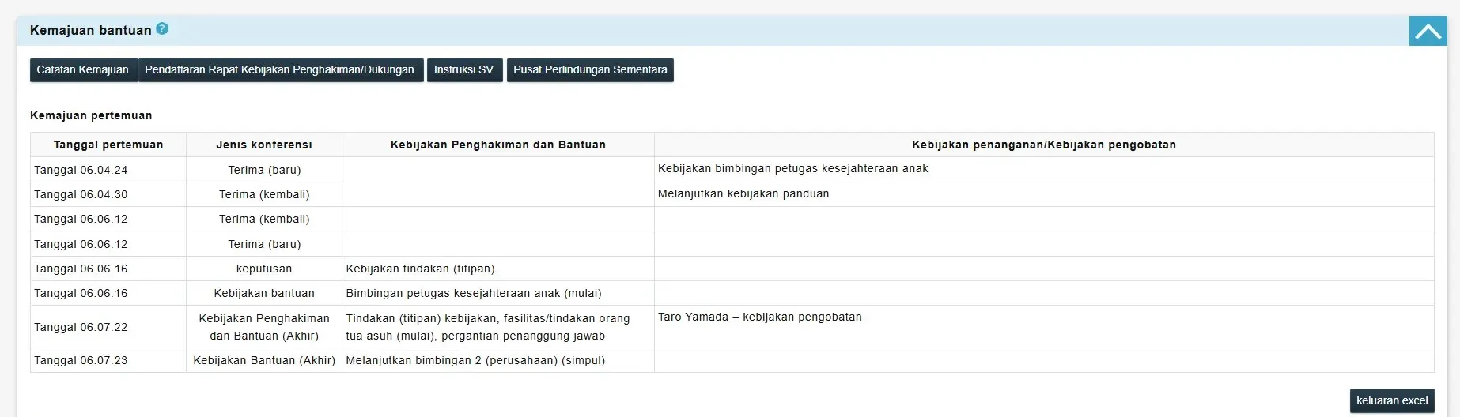Click the help icon beside Kemajuan bantuan

162,28
